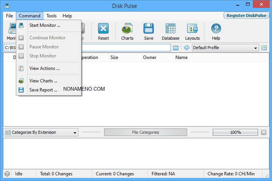Viewport: 272px width, 181px height.
Task: Click the Register DiskPulse button
Action: pos(246,16)
